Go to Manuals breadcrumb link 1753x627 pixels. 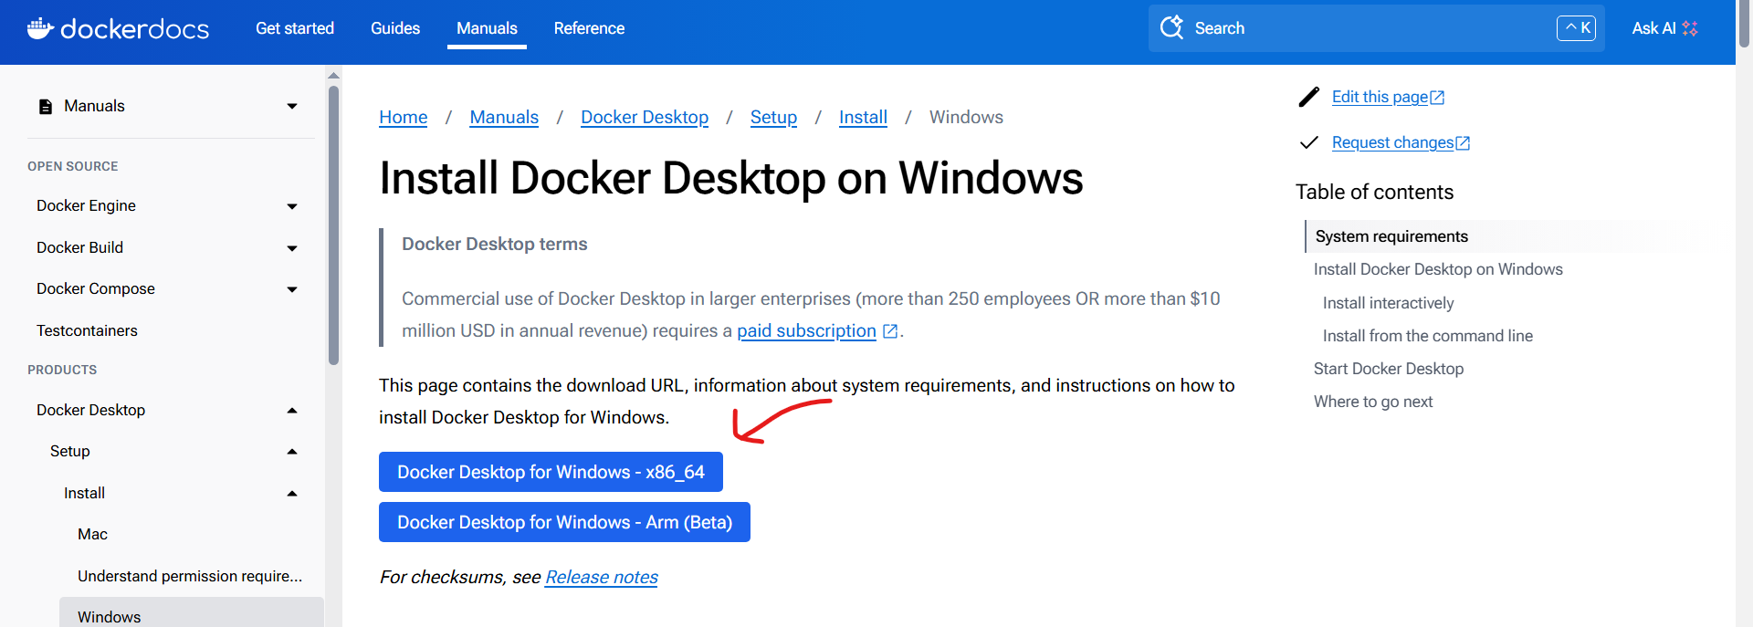tap(504, 117)
